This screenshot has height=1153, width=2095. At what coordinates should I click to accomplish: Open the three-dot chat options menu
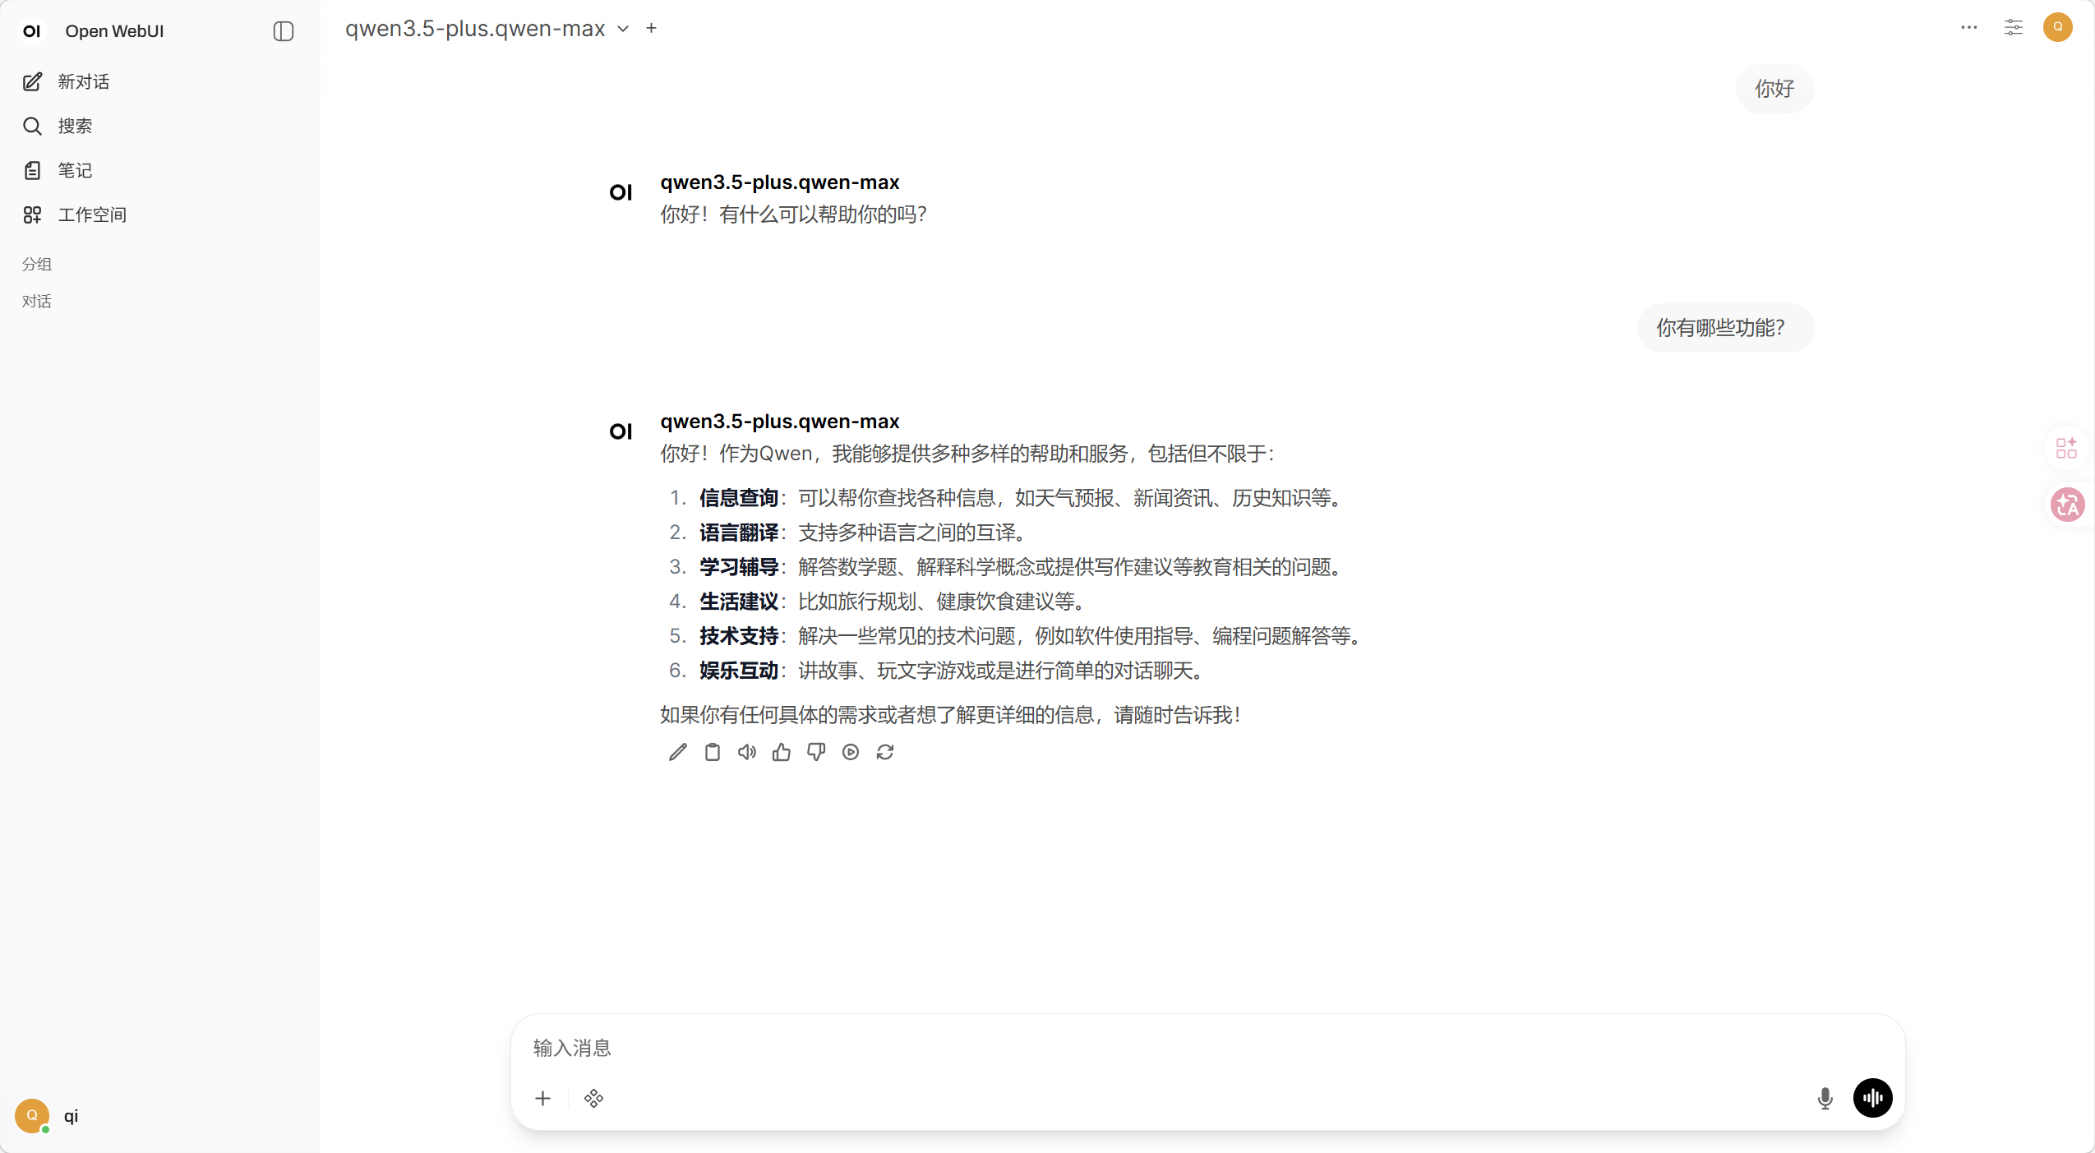1968,27
